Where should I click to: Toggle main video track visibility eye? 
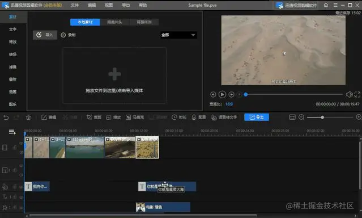click(21, 144)
